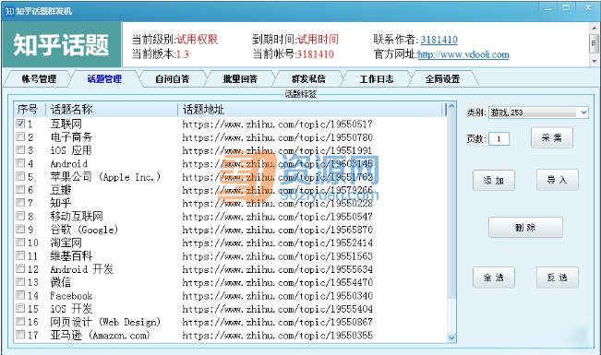This screenshot has height=355, width=601.
Task: Select topic URL ending in 19555404
Action: (x=277, y=309)
